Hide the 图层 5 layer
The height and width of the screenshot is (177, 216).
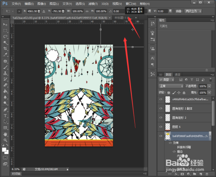(x=161, y=127)
